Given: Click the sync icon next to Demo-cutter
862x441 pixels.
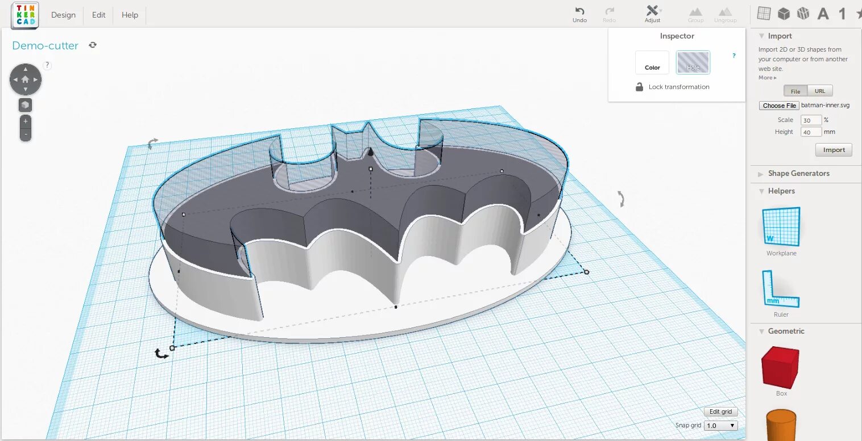Looking at the screenshot, I should click(93, 45).
